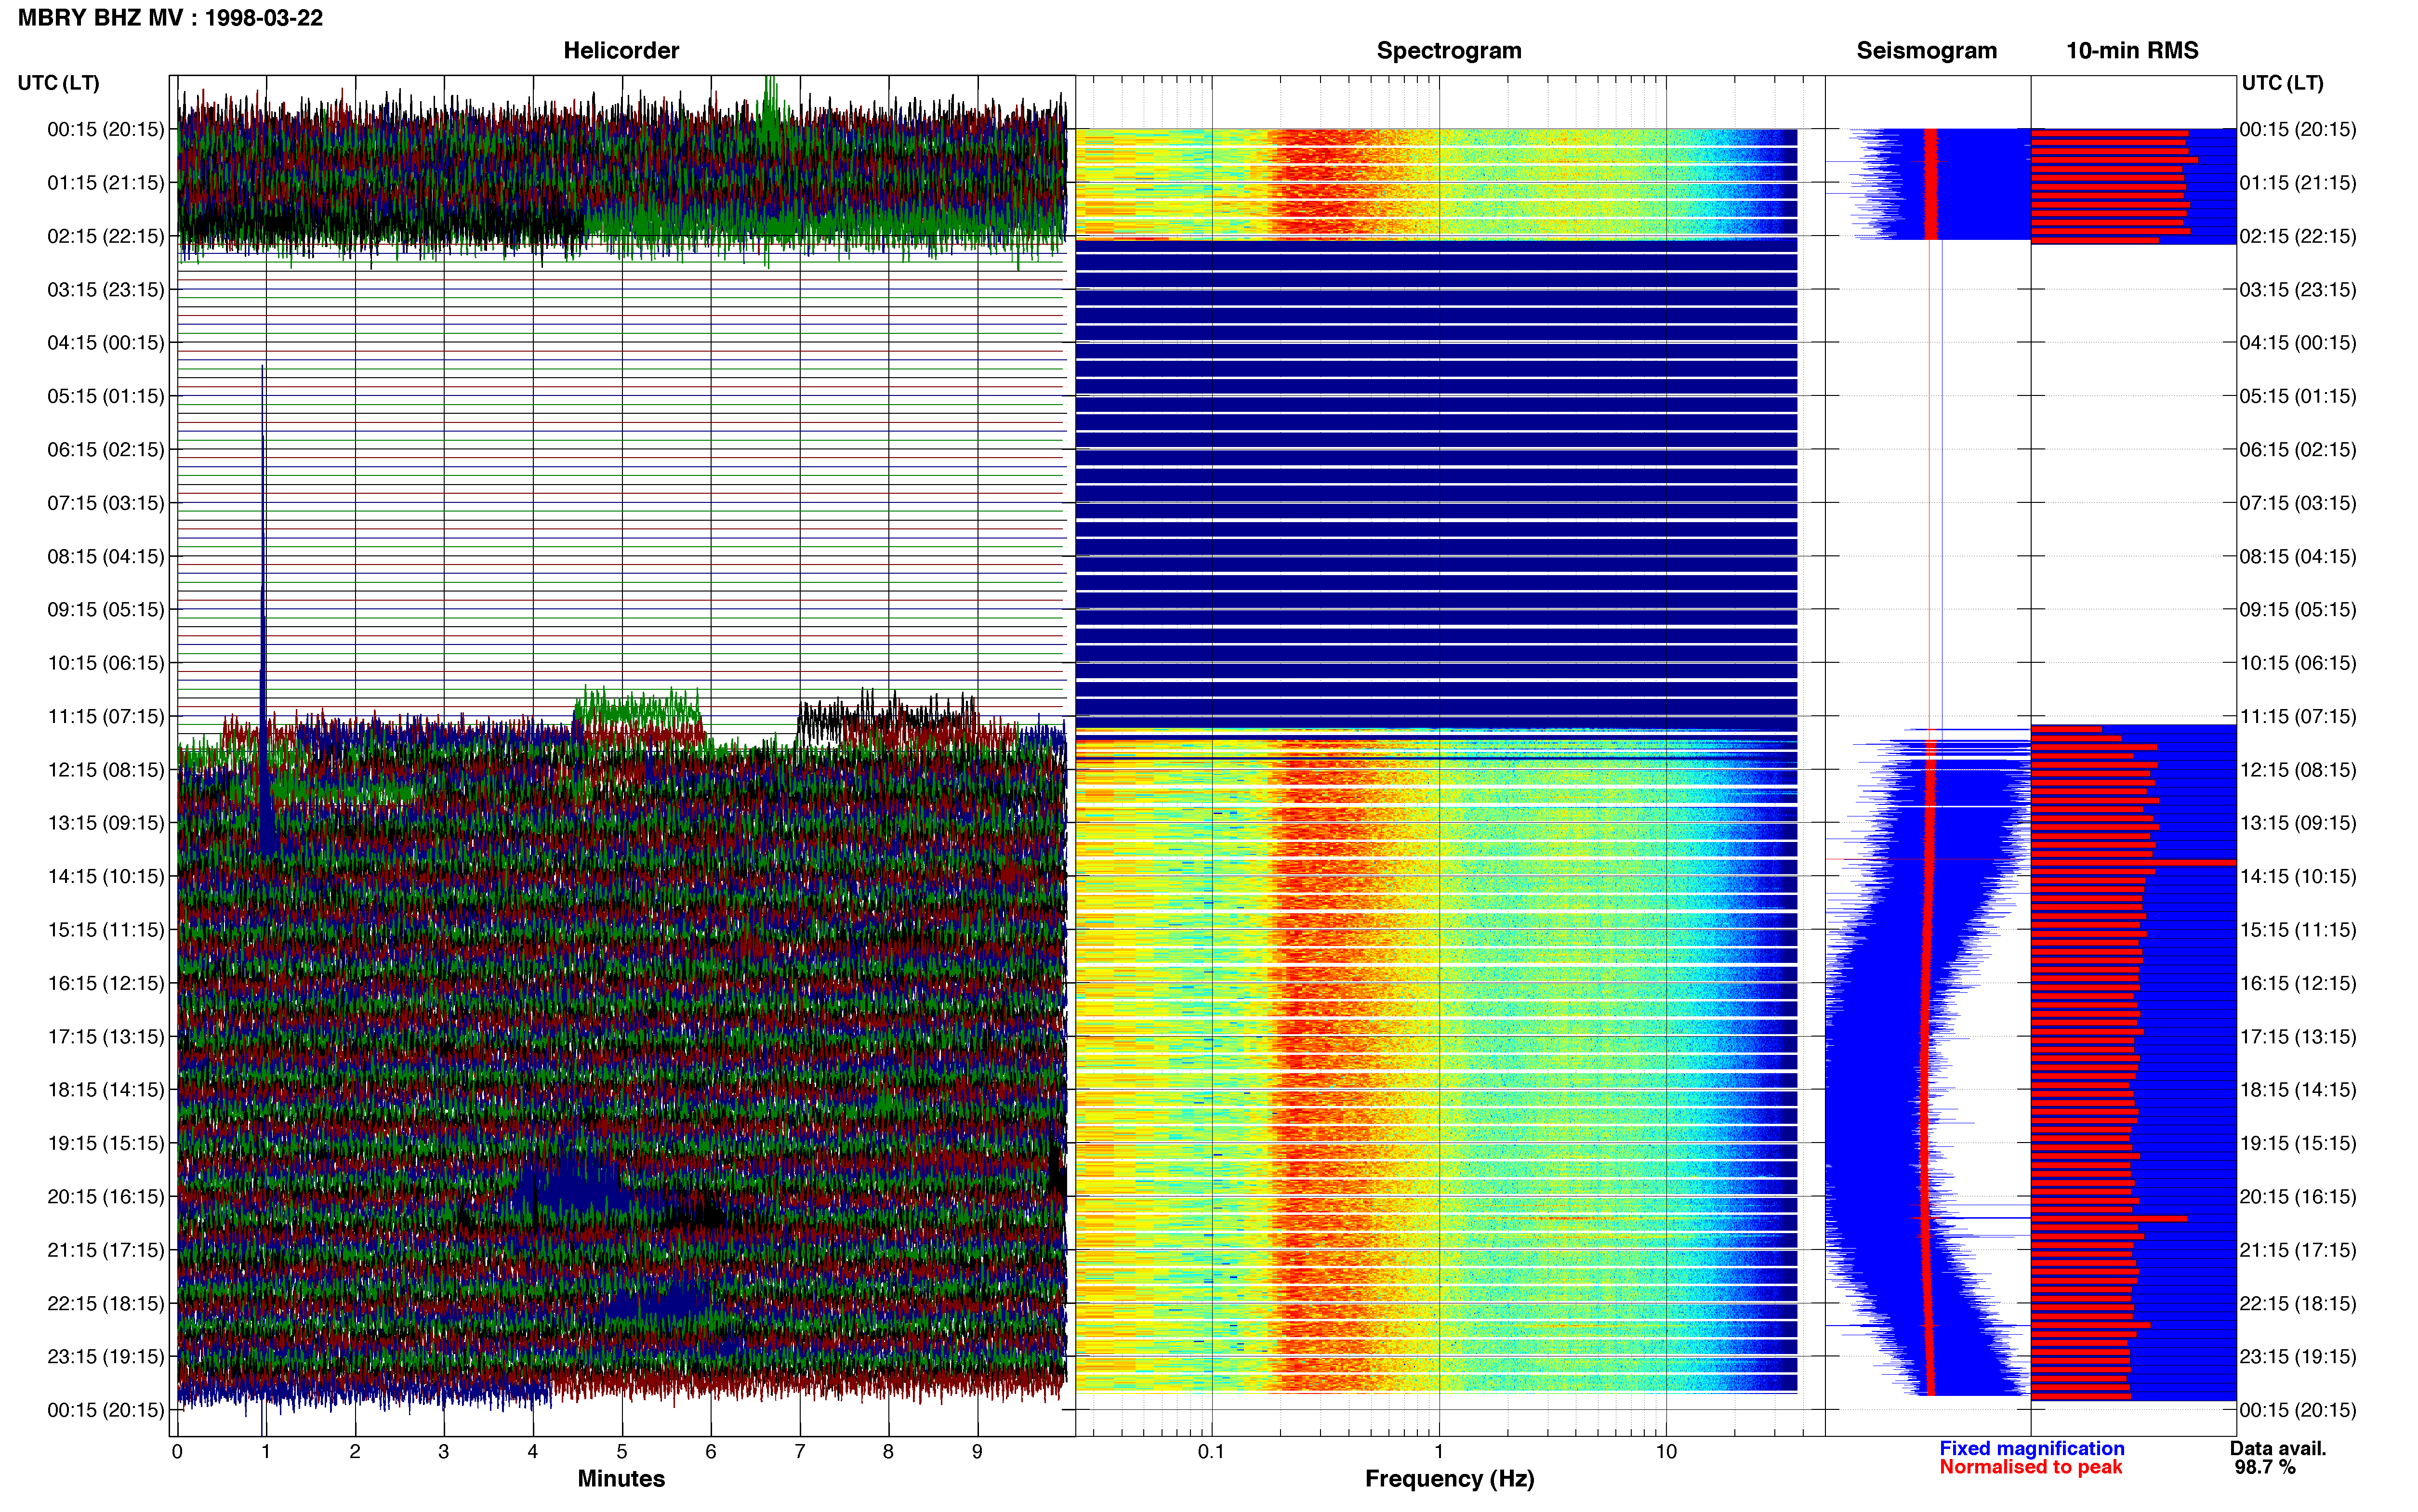
Task: Click the left '03:15 (23:15)' time label
Action: click(x=105, y=290)
